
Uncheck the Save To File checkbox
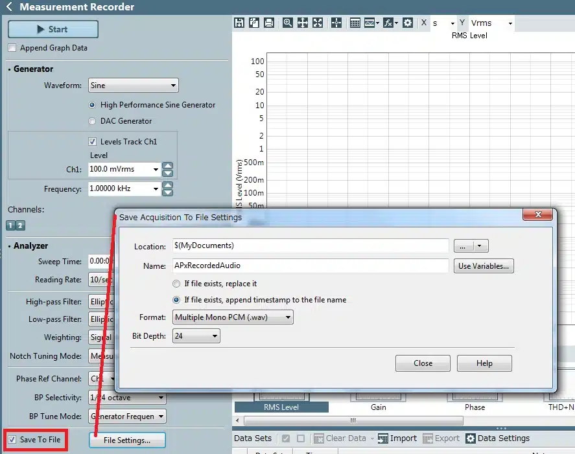[12, 440]
